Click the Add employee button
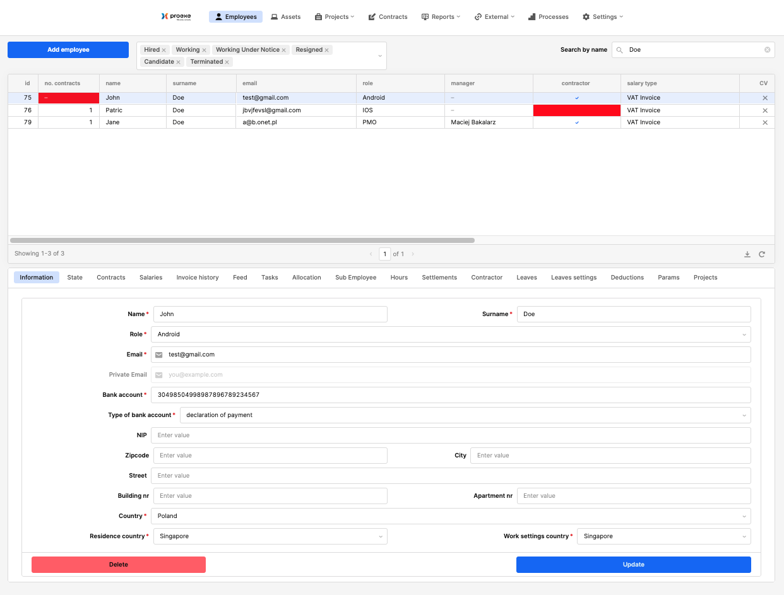The height and width of the screenshot is (595, 784). click(x=68, y=50)
